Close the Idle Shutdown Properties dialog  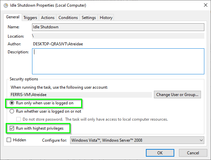pos(205,5)
